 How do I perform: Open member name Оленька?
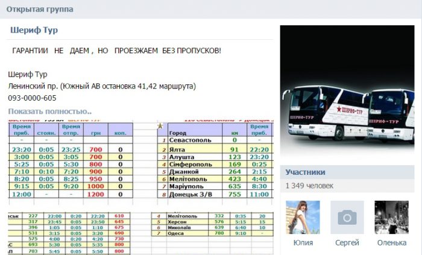coord(392,242)
